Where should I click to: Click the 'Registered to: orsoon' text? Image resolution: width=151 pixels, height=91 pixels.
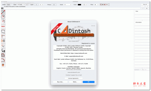[88, 43]
